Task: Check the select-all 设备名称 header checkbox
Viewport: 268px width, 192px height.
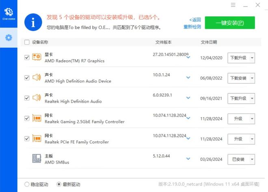Action: pyautogui.click(x=27, y=42)
